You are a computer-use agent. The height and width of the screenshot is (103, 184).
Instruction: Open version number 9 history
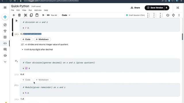coord(167,8)
